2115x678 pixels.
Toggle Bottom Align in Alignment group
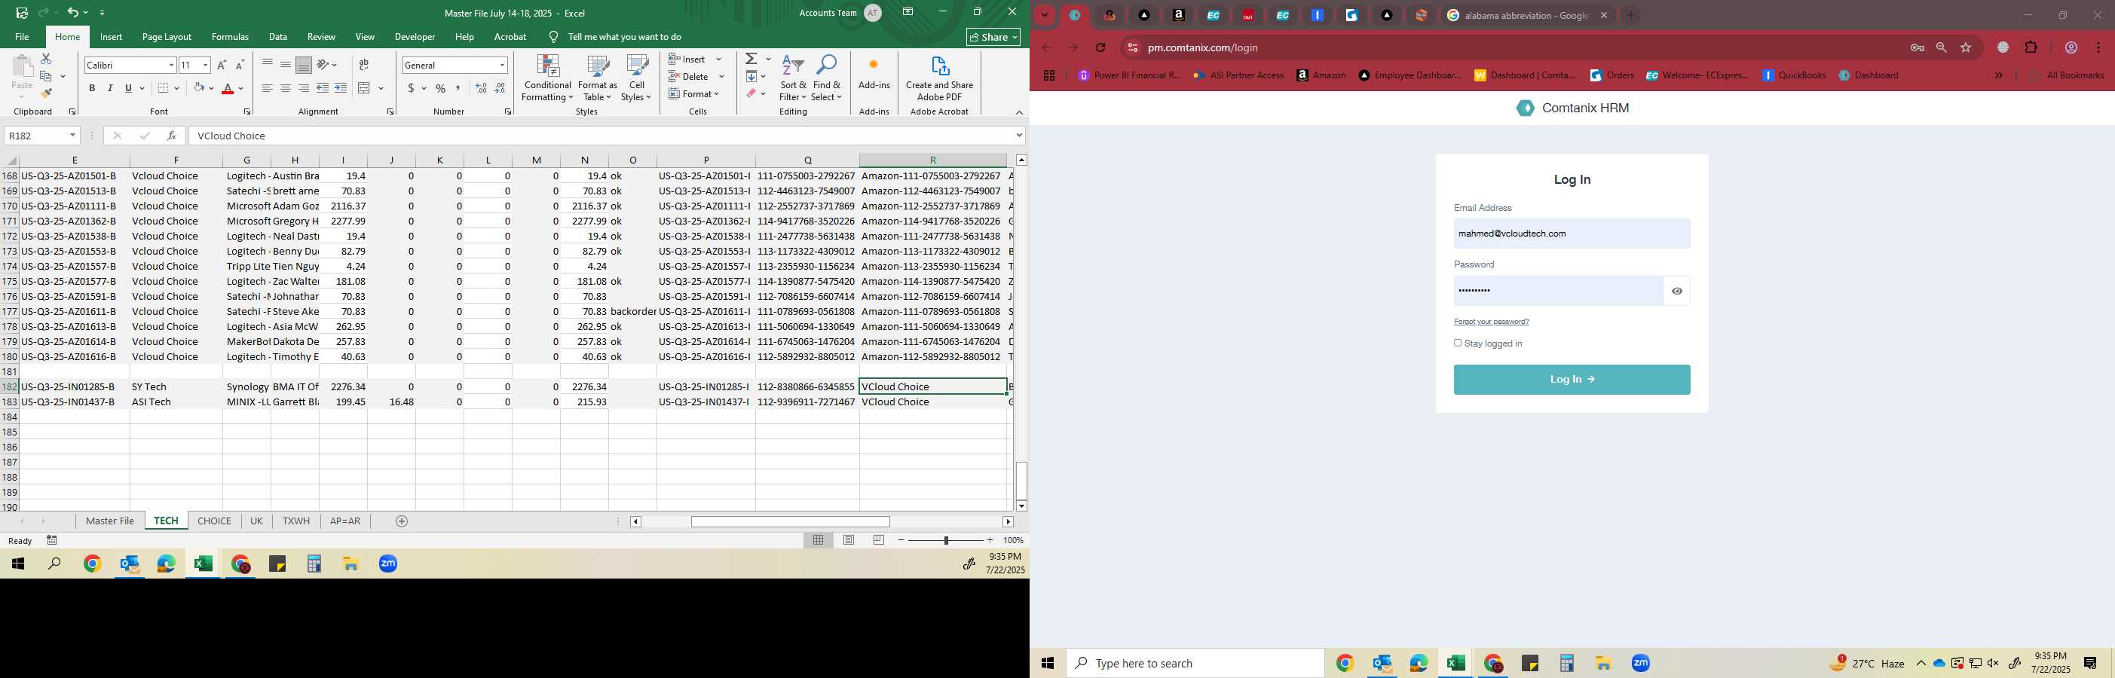(x=304, y=64)
